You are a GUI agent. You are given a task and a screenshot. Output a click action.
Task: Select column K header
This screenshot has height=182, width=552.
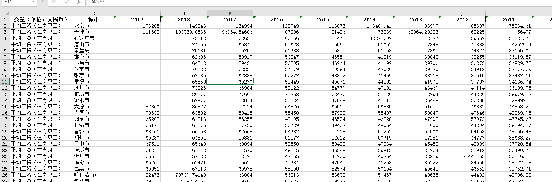click(509, 13)
